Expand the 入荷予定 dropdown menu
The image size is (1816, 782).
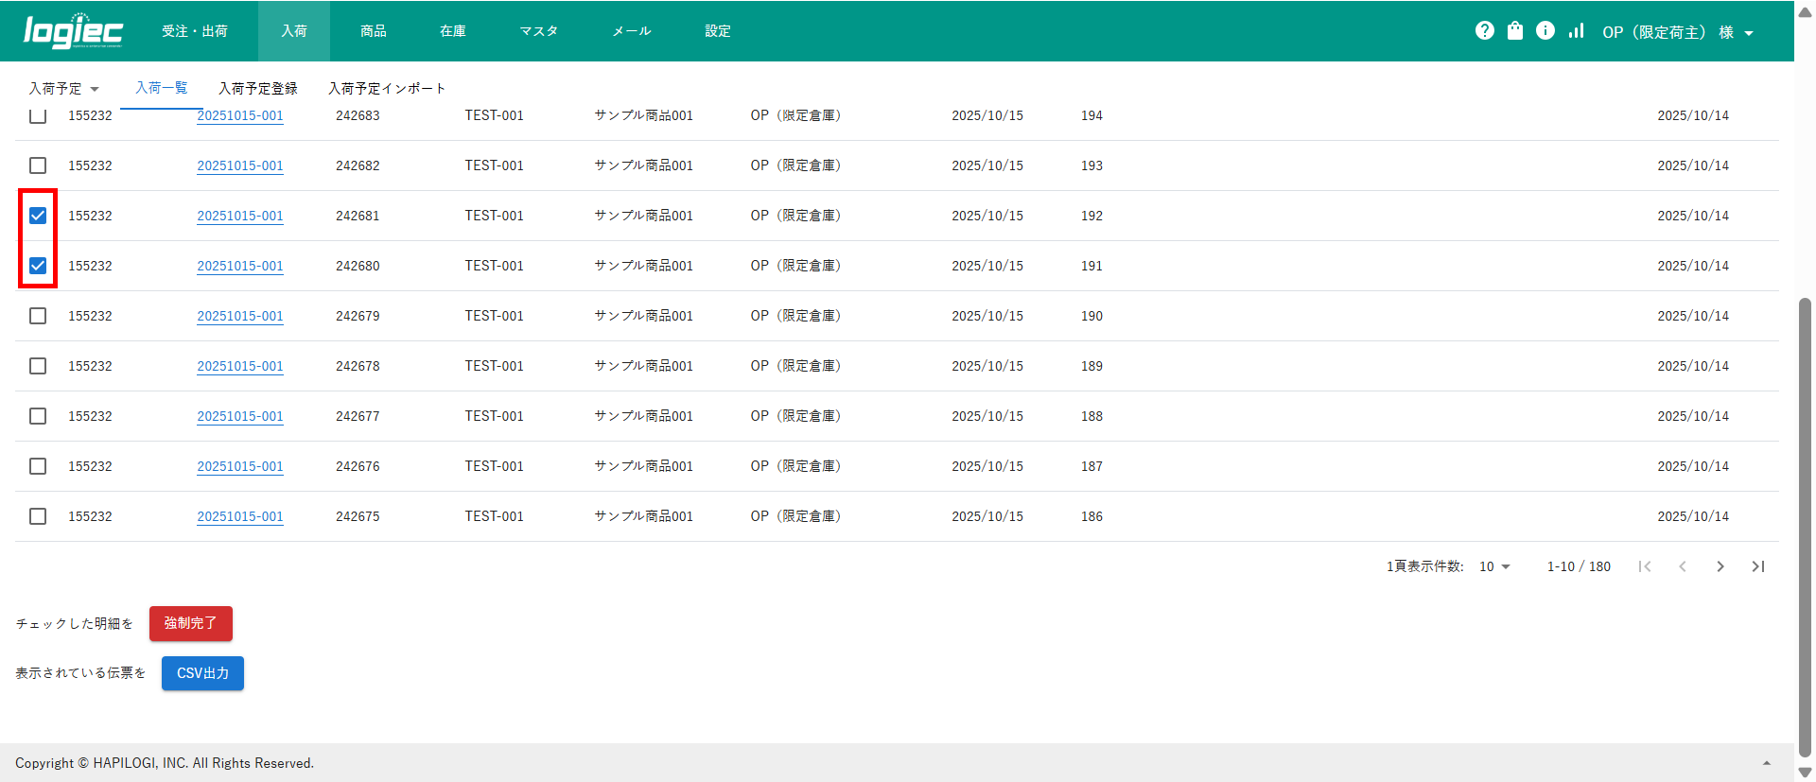click(63, 89)
